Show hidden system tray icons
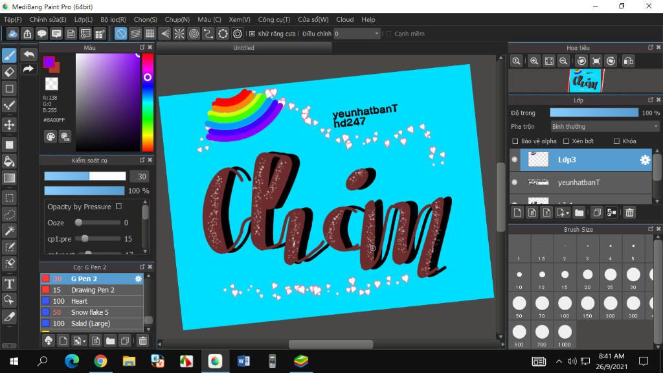This screenshot has height=373, width=663. click(559, 361)
